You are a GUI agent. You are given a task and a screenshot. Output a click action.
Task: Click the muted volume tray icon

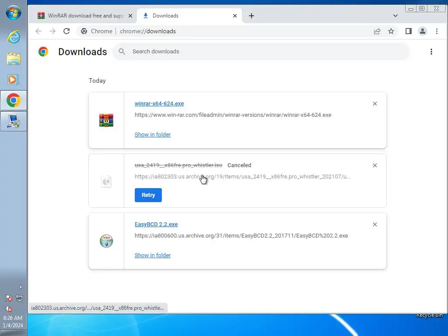coord(9,308)
